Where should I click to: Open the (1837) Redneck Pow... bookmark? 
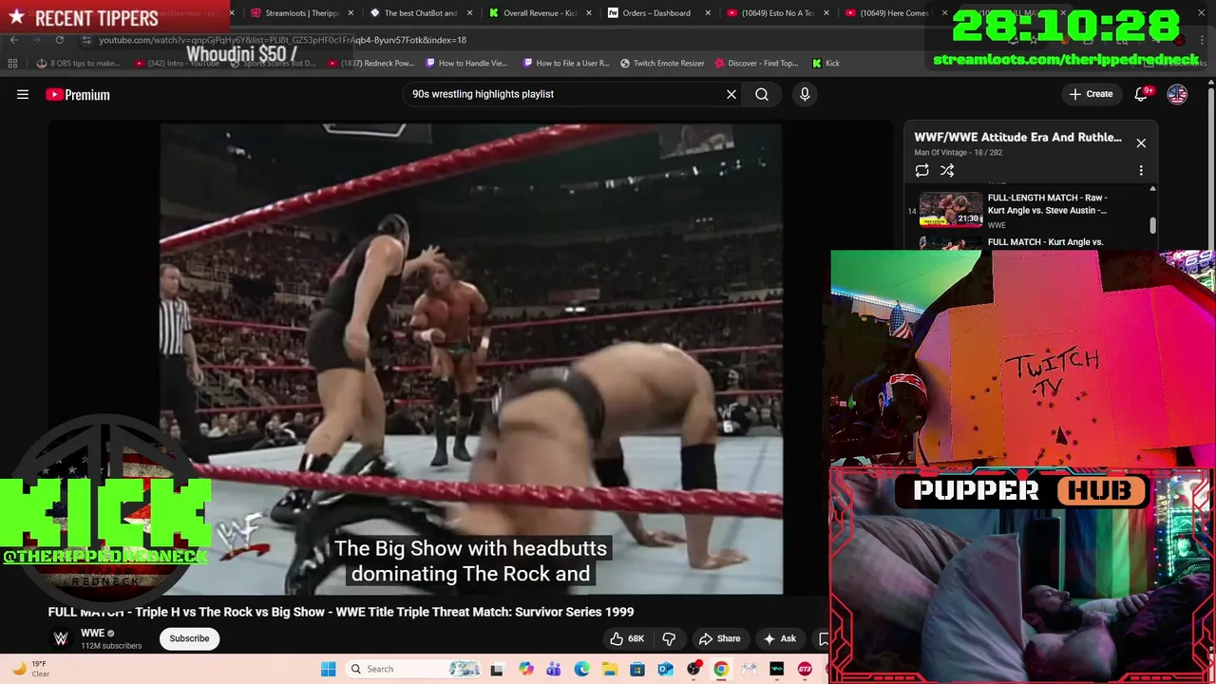point(370,63)
